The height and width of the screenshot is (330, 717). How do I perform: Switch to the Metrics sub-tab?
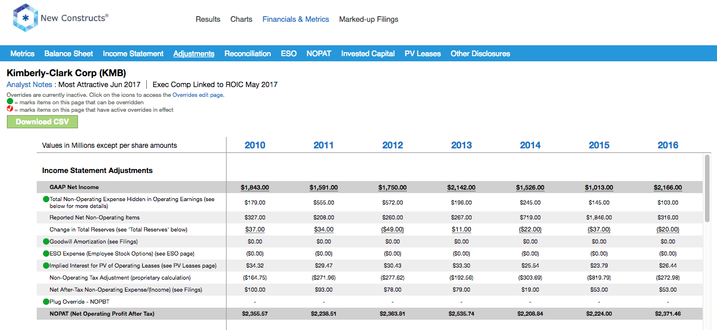(22, 54)
